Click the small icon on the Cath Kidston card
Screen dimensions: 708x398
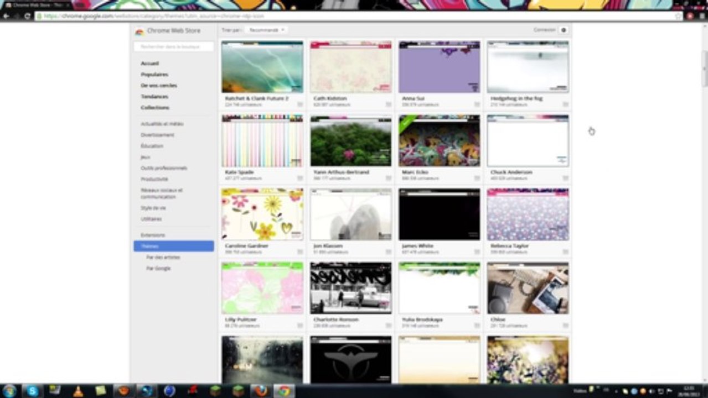(388, 104)
